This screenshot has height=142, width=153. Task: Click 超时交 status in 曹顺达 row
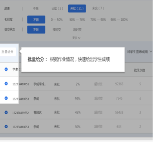[x=98, y=113]
